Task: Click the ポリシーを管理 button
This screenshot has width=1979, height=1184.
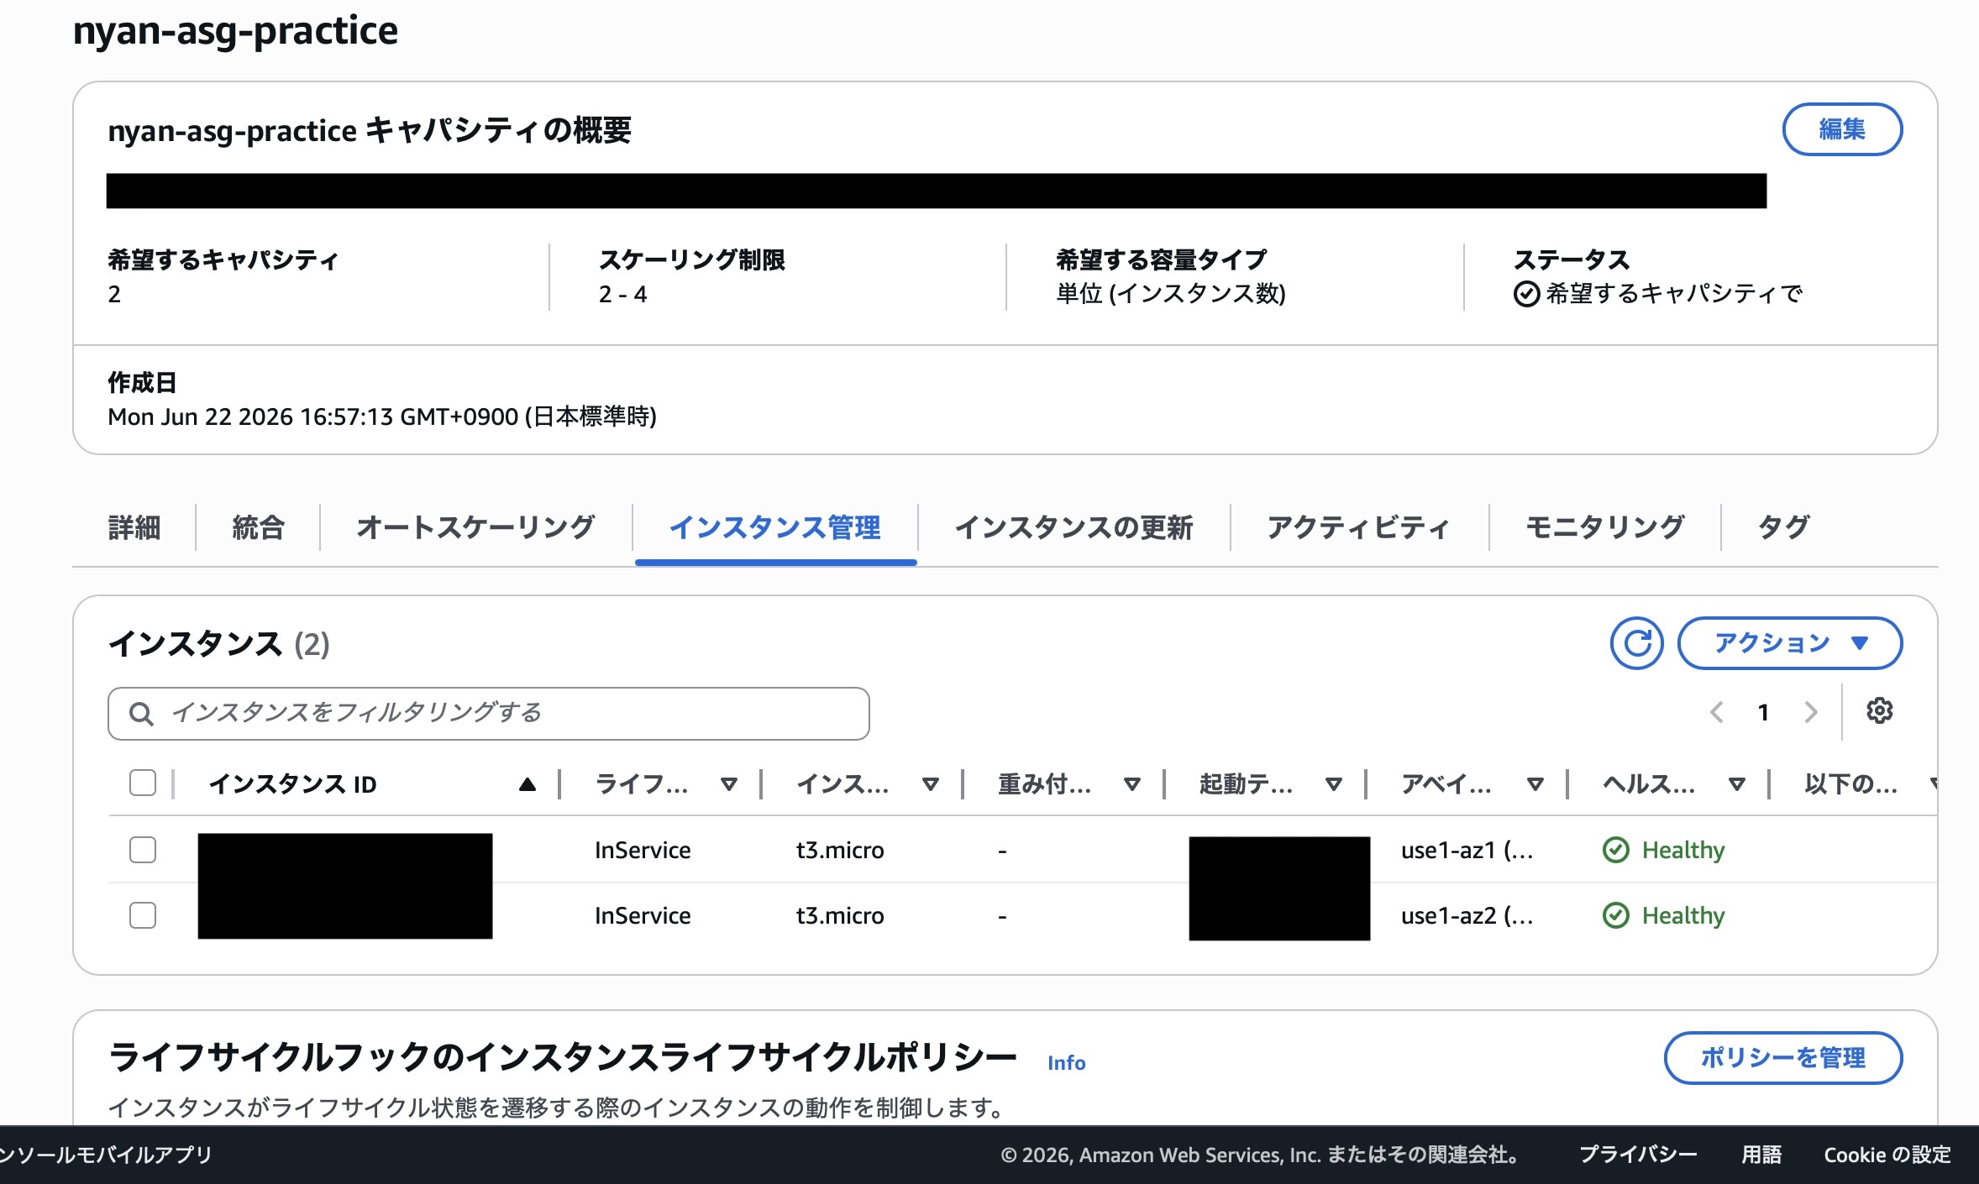Action: (x=1783, y=1057)
